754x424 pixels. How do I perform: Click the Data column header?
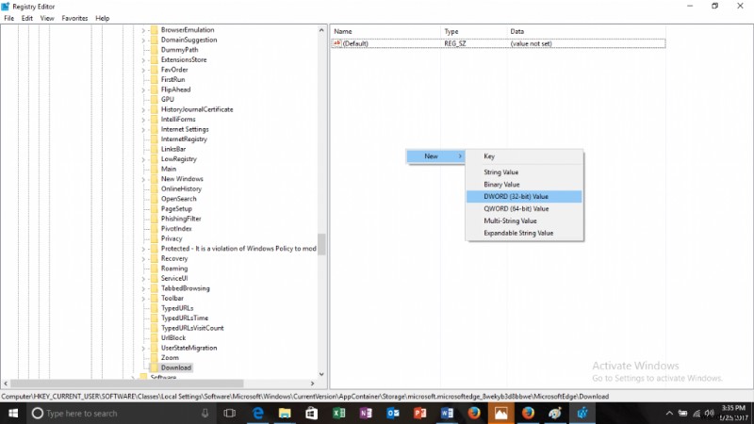(586, 31)
